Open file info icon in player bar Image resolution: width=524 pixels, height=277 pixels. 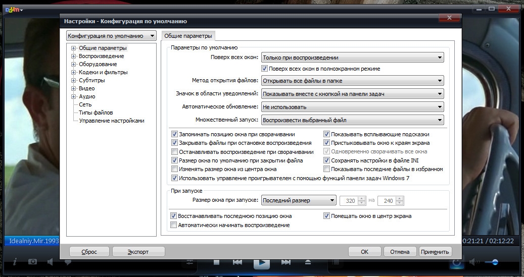pyautogui.click(x=15, y=262)
